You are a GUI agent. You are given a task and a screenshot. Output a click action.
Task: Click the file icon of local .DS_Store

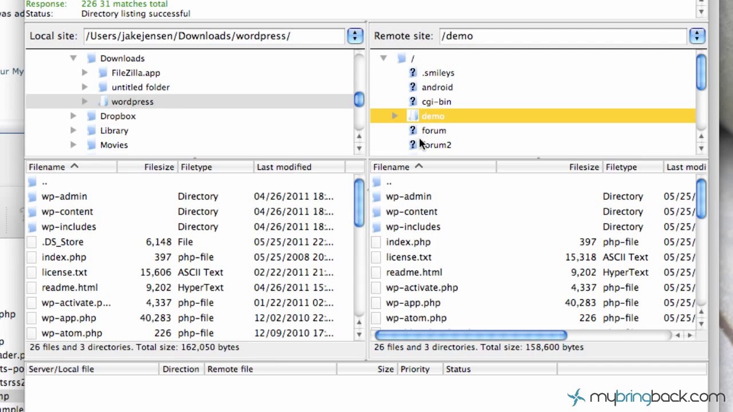click(32, 242)
